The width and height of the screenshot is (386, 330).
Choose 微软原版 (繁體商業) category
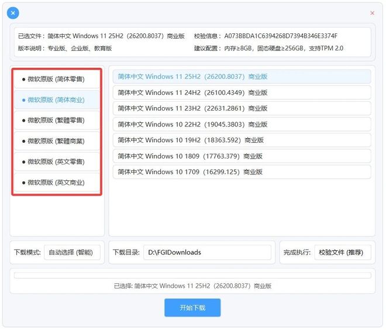click(57, 141)
